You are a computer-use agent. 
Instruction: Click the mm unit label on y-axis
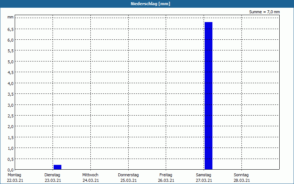coord(11,17)
